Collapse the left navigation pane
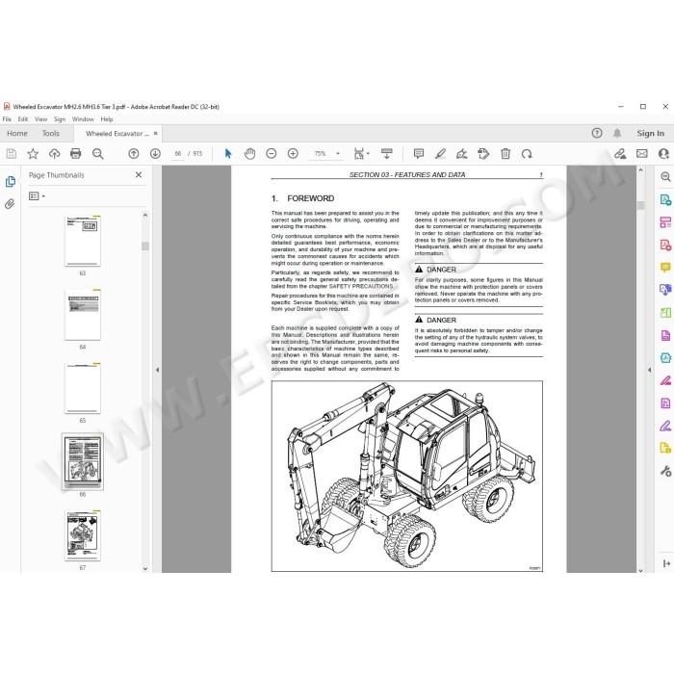 157,369
